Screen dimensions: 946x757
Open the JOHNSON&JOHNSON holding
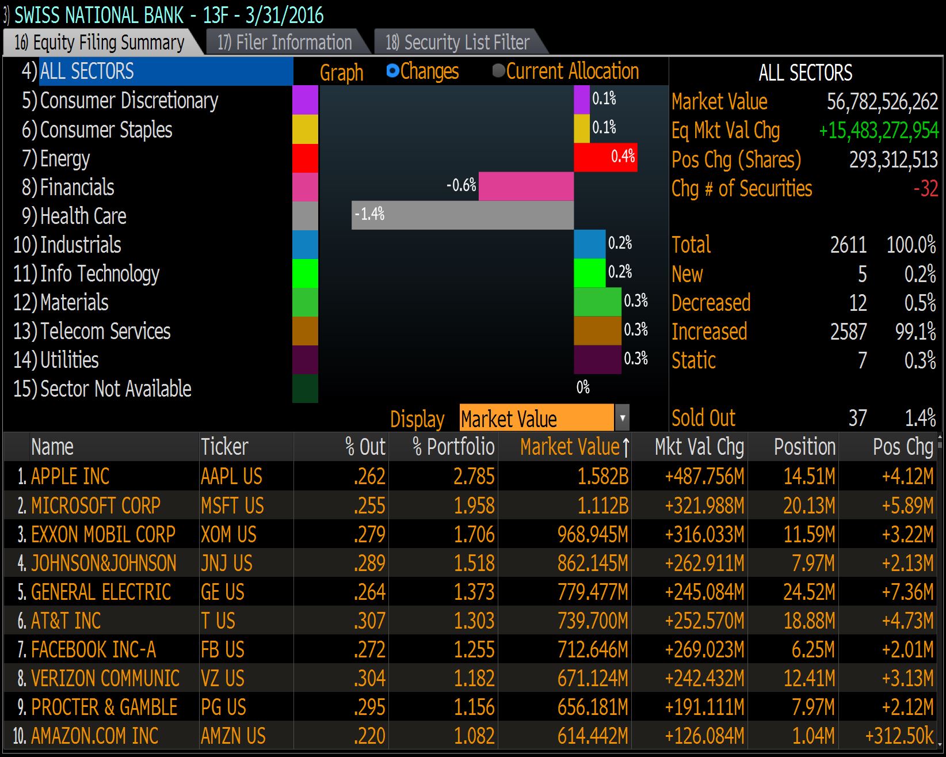click(x=104, y=562)
